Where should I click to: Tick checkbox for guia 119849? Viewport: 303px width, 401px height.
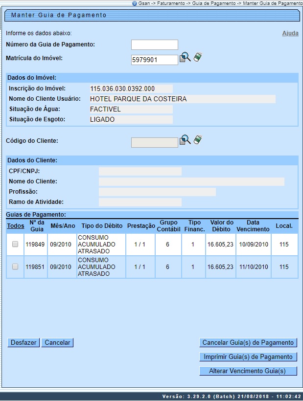click(15, 244)
